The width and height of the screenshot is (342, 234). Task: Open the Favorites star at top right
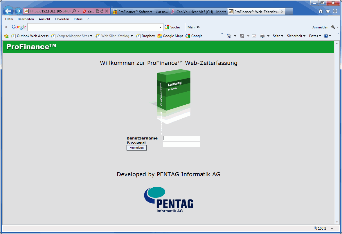[x=328, y=11]
